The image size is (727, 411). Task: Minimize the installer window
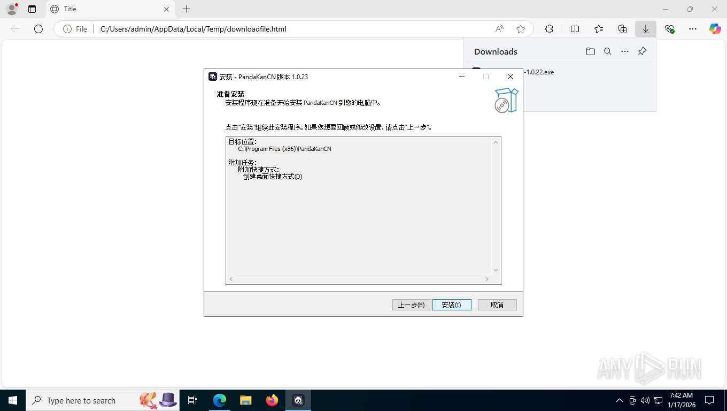pyautogui.click(x=462, y=77)
